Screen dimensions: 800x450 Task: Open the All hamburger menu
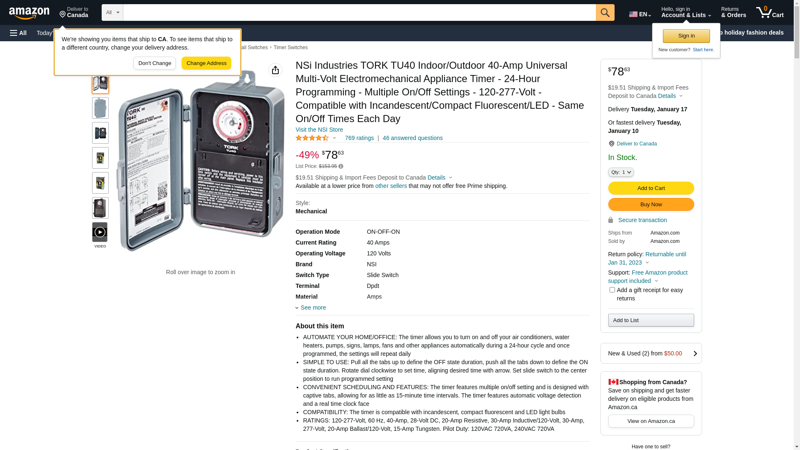[x=18, y=33]
